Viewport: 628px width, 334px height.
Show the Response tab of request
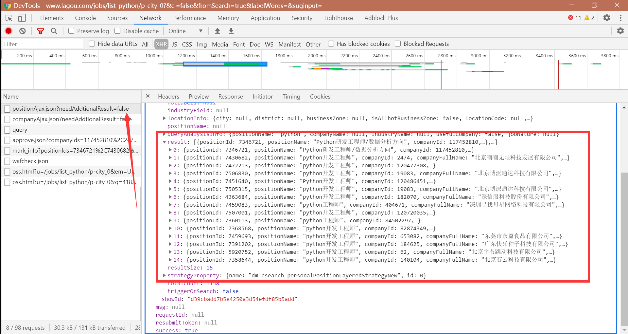[x=231, y=97]
